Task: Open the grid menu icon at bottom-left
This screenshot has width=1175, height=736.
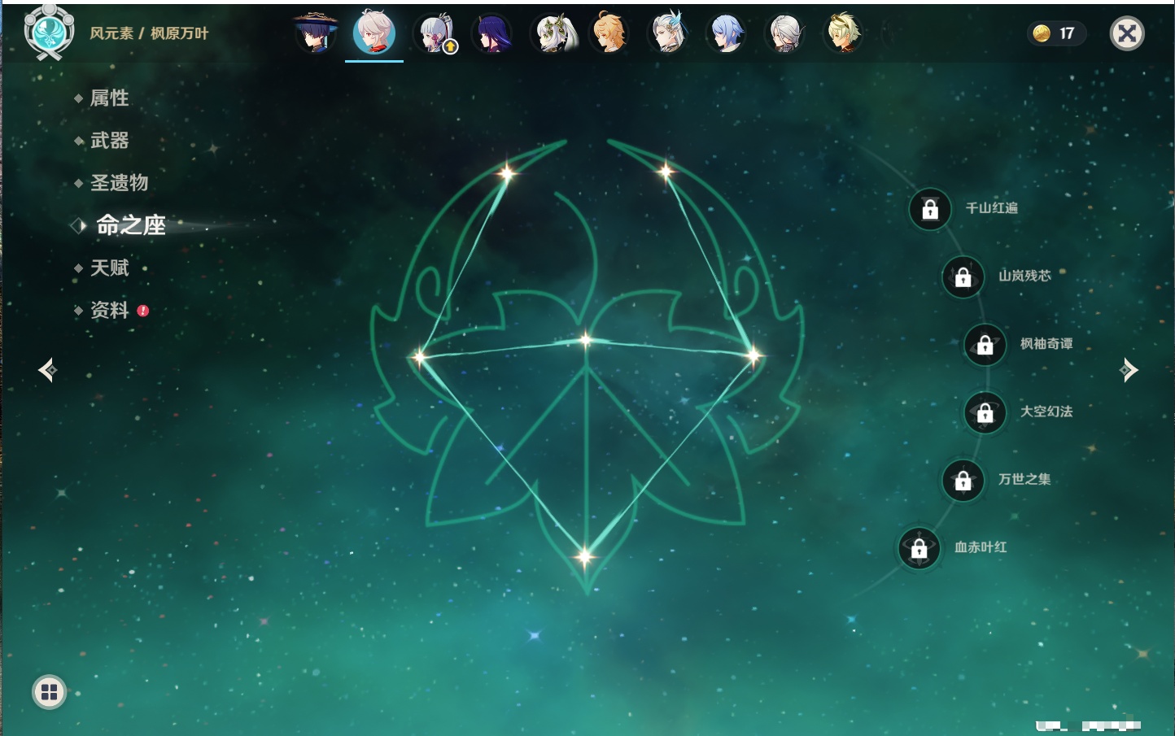Action: [x=49, y=692]
